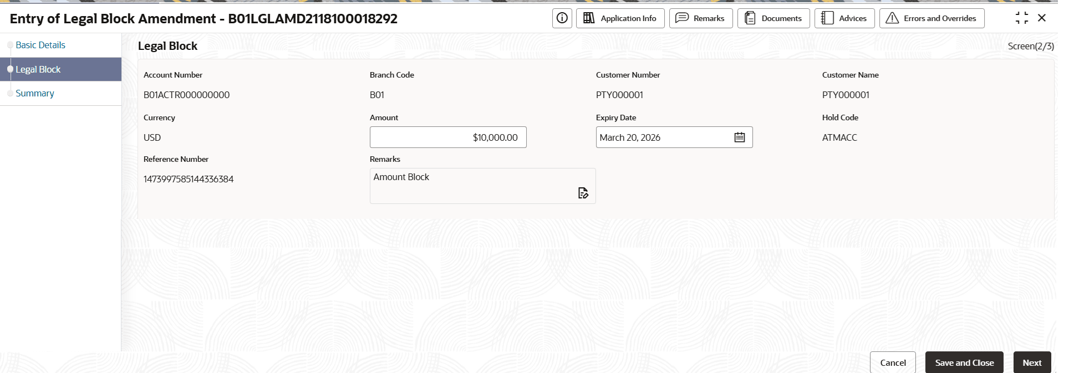This screenshot has width=1069, height=373.
Task: Proceed with the Next button
Action: (1032, 362)
